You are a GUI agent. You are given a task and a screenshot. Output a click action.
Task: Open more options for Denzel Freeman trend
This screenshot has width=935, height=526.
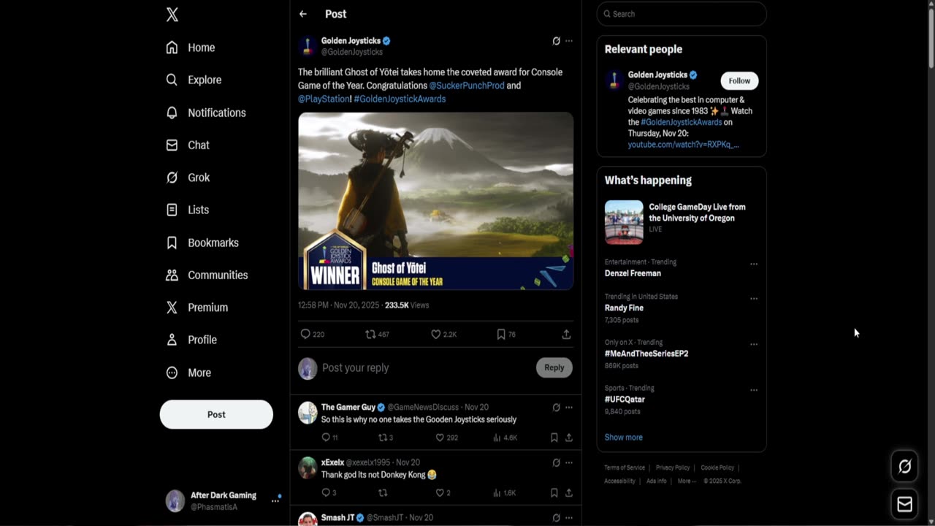coord(754,264)
